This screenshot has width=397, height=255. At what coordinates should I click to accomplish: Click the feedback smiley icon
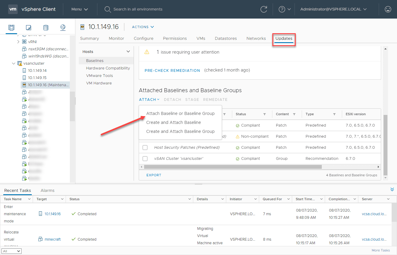pyautogui.click(x=388, y=9)
